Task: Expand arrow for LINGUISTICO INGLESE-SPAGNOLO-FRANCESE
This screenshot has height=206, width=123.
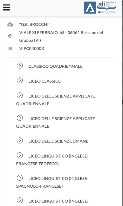Action: coord(20,178)
